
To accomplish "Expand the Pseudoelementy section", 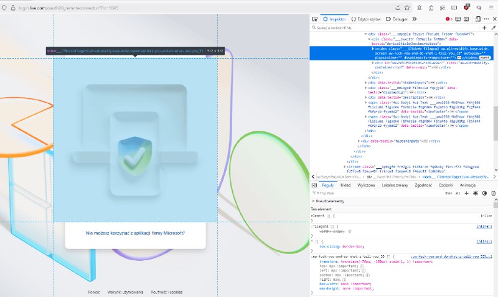I will pyautogui.click(x=314, y=201).
